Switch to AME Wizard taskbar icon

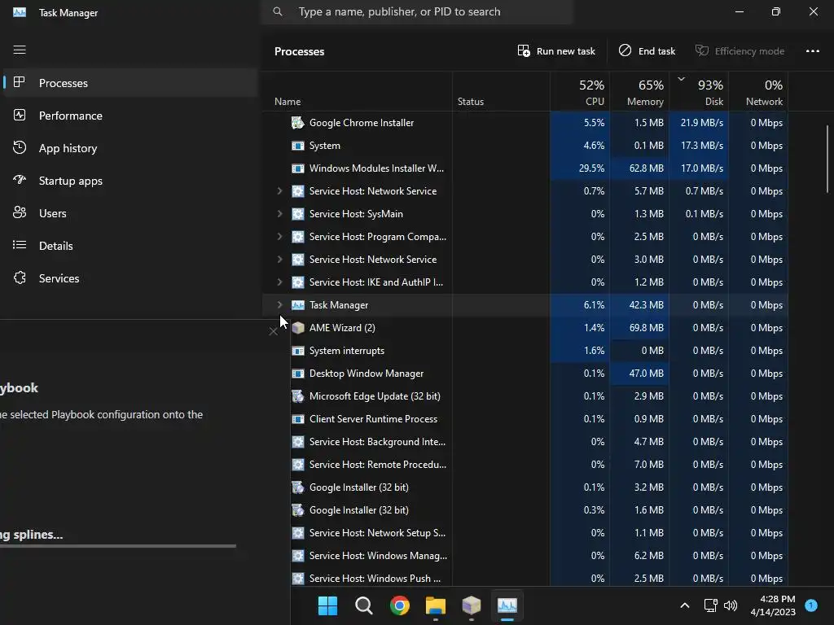point(472,605)
